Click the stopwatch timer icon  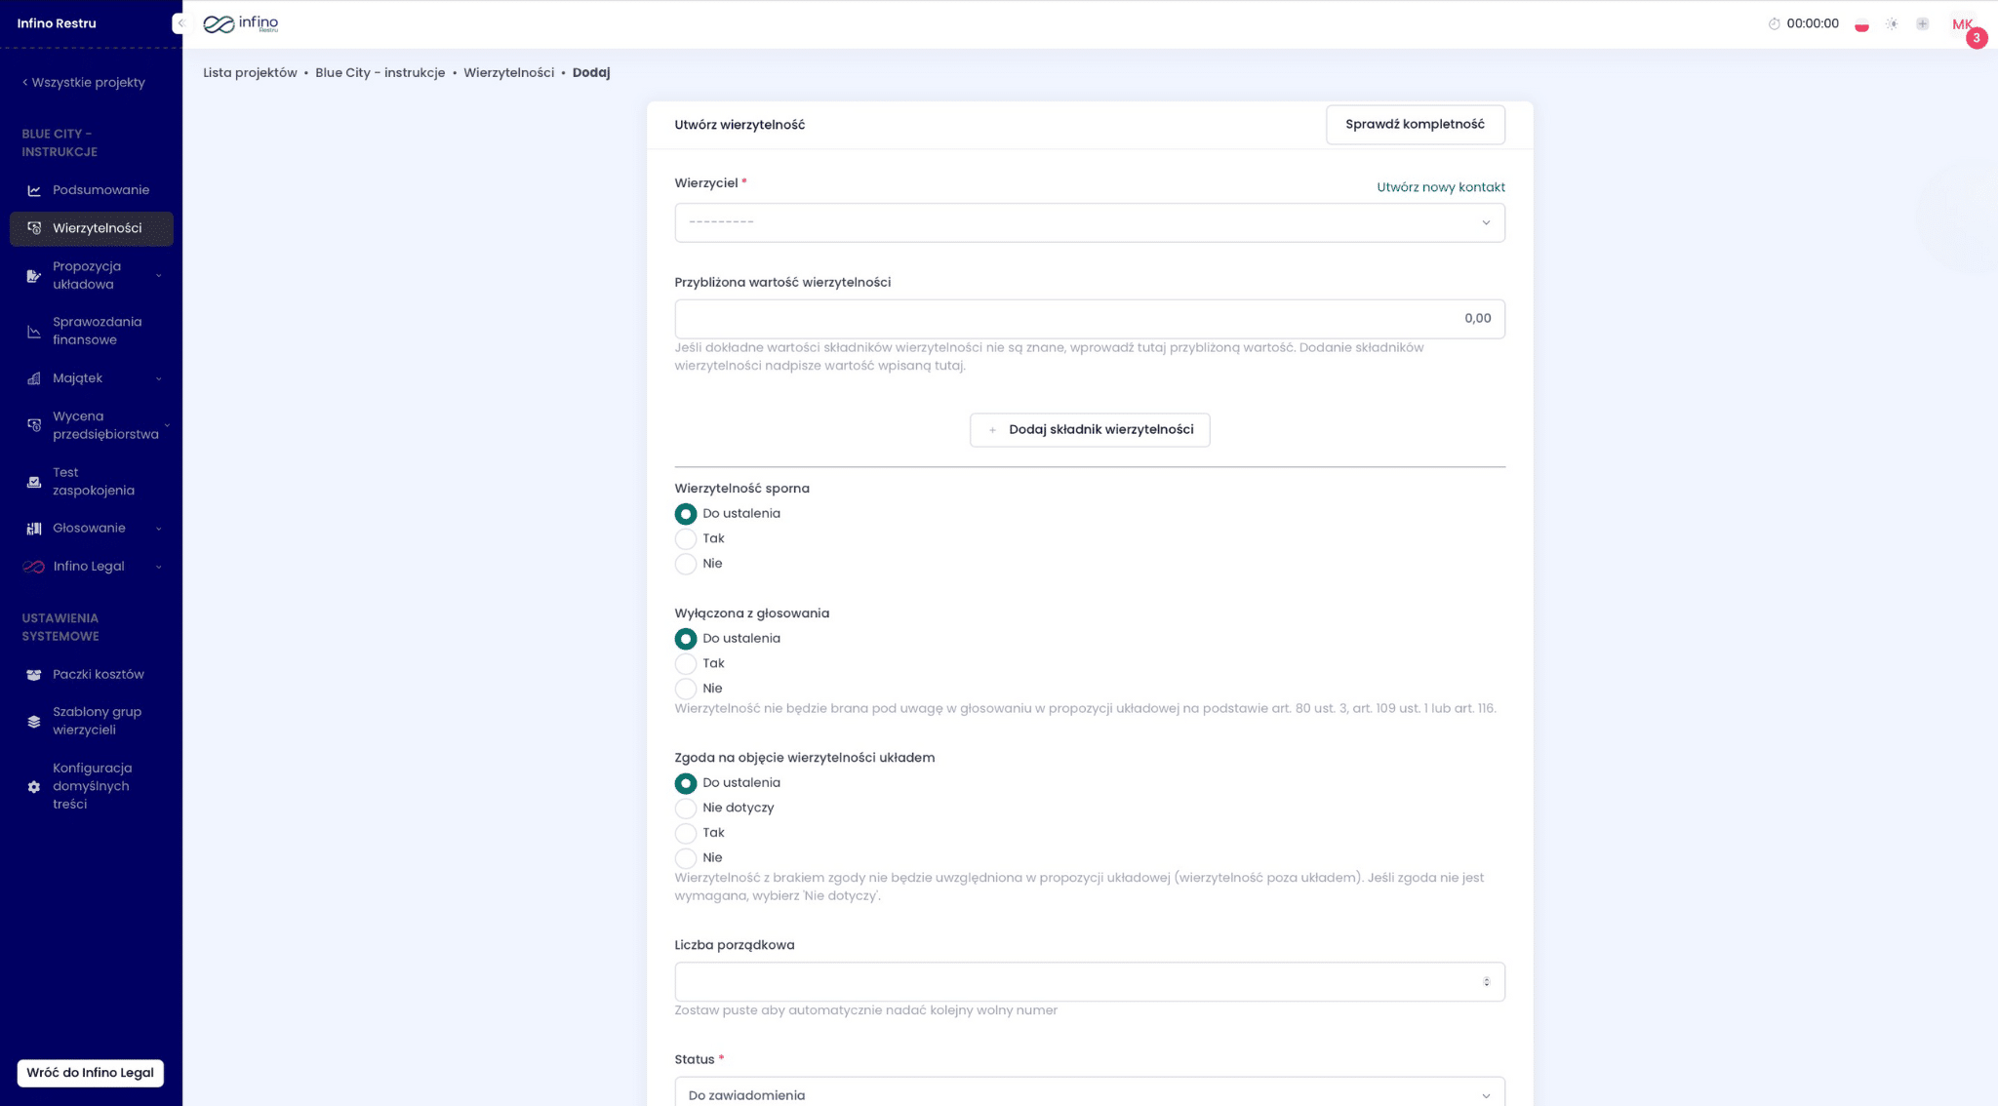1774,24
